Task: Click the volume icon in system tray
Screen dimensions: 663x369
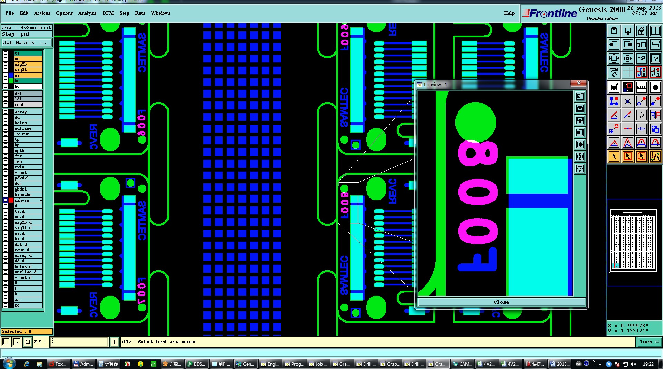Action: (633, 364)
